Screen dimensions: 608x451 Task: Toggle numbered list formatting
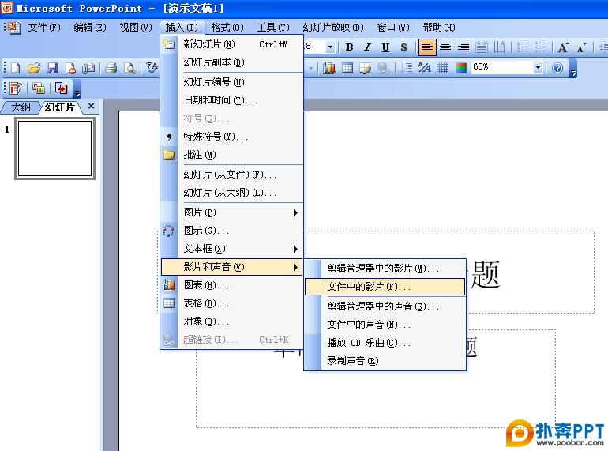tap(523, 47)
